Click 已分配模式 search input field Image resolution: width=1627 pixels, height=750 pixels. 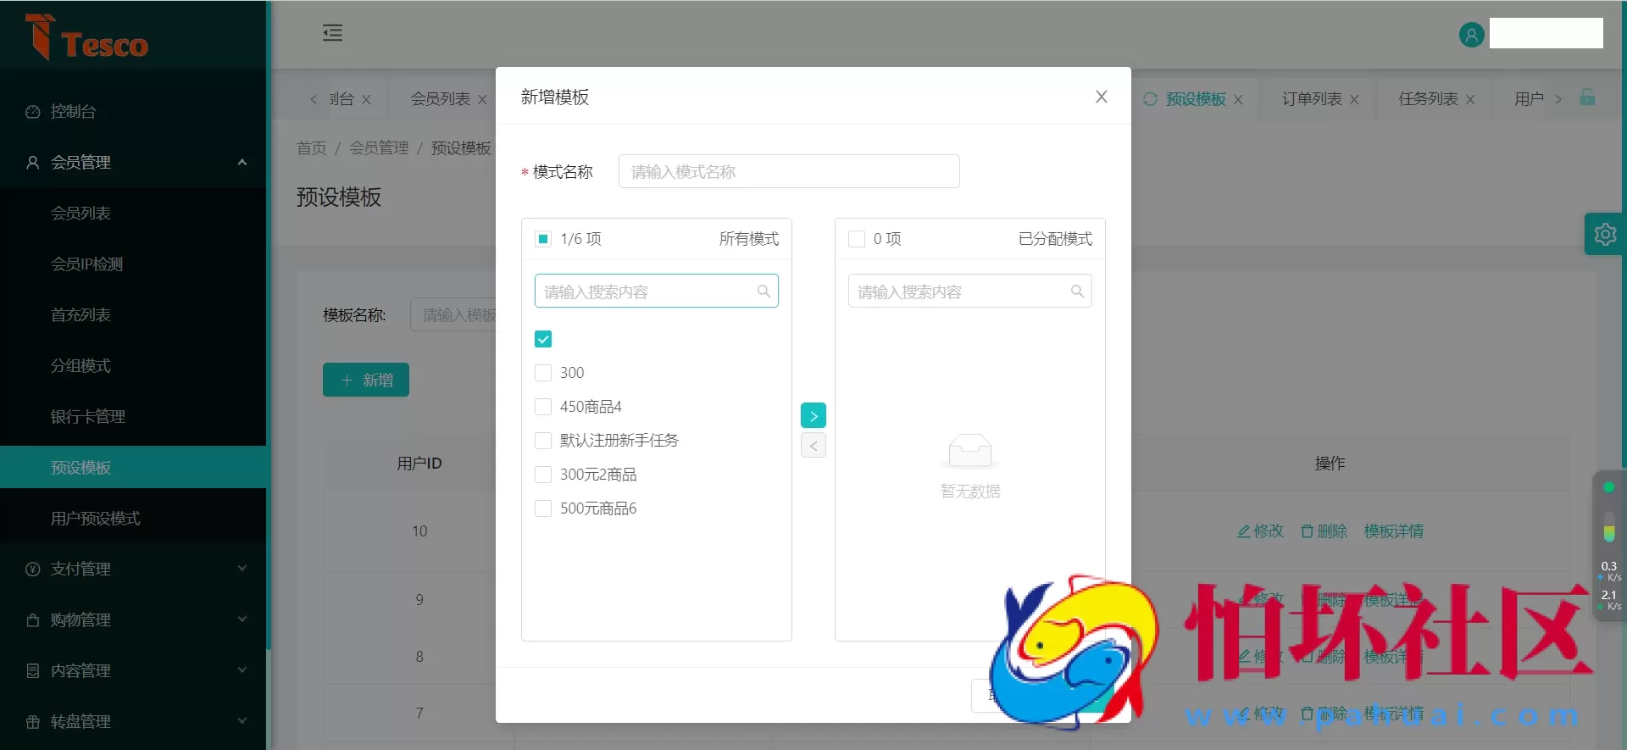coord(970,291)
